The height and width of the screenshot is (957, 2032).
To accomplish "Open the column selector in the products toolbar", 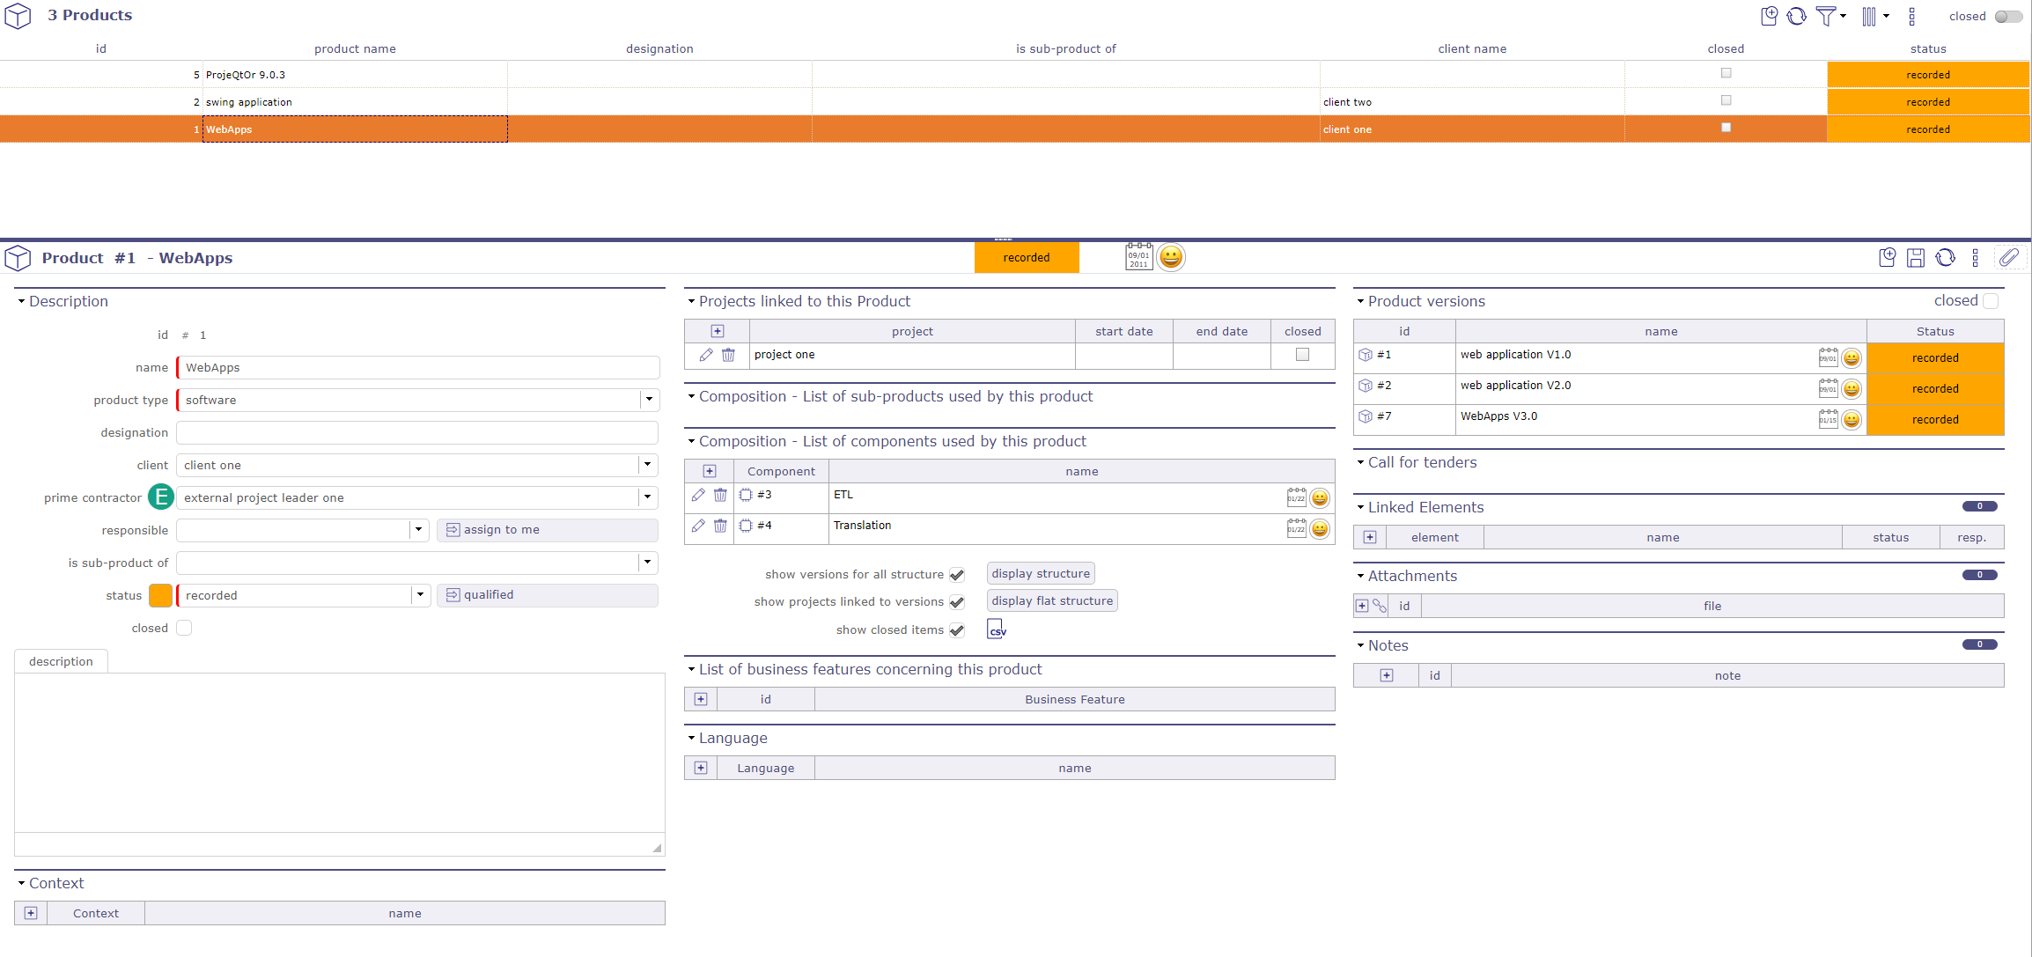I will pyautogui.click(x=1871, y=16).
